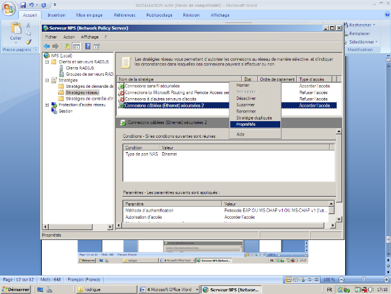Collapse the Stratégies tree node
The height and width of the screenshot is (294, 391).
click(x=47, y=80)
